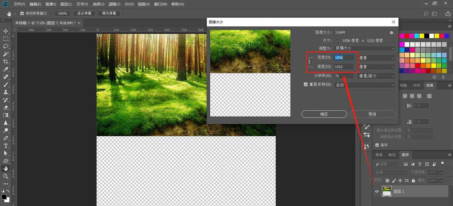Image resolution: width=453 pixels, height=206 pixels.
Task: Select the Brush tool
Action: (6, 85)
